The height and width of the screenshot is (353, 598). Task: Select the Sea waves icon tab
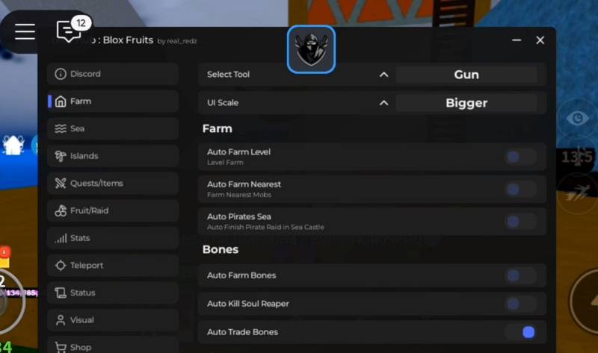point(113,128)
